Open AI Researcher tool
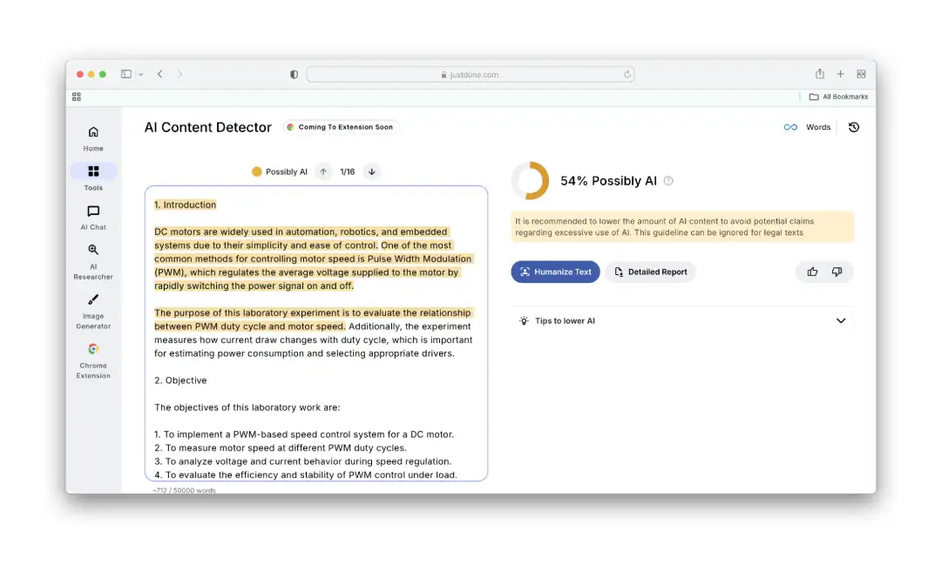Image resolution: width=941 pixels, height=571 pixels. click(x=93, y=262)
